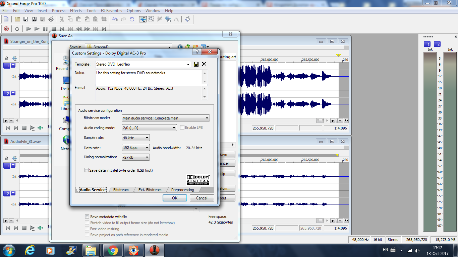Image resolution: width=458 pixels, height=257 pixels.
Task: Click the Record button in transport toolbar
Action: 6,29
